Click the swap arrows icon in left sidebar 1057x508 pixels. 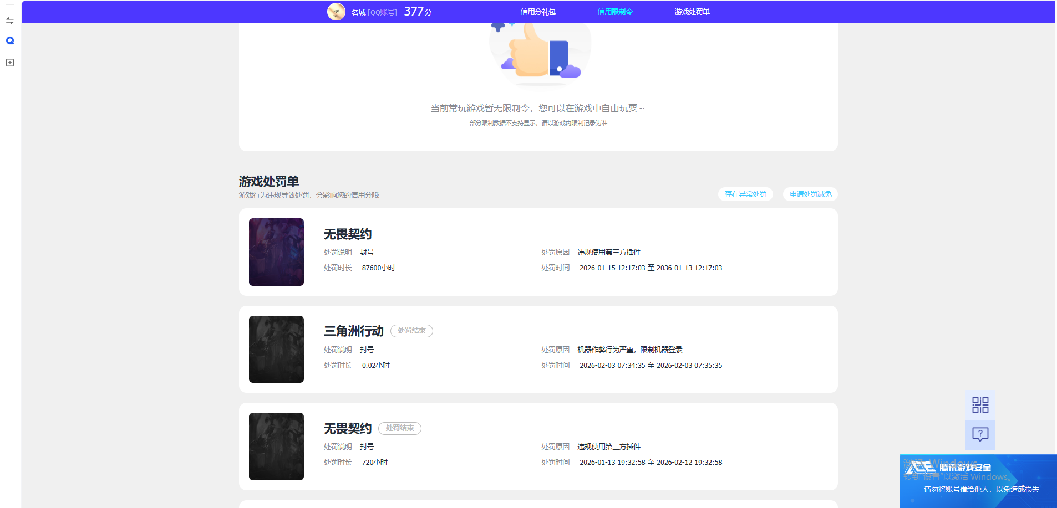tap(10, 20)
